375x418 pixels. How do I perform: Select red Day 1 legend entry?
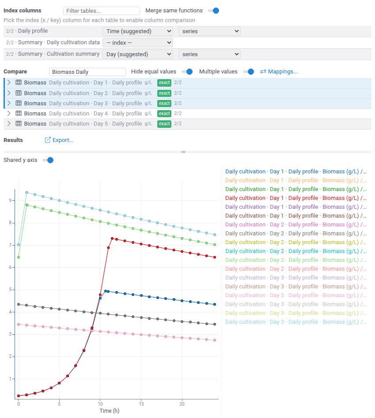(x=295, y=198)
